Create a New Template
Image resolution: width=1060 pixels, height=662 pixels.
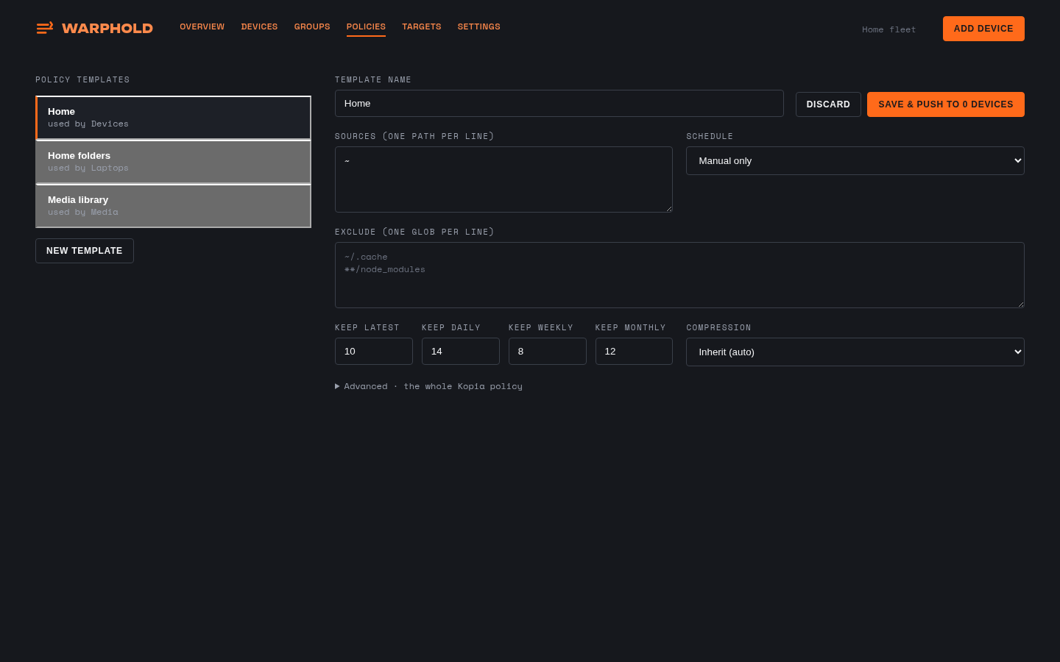click(x=85, y=251)
